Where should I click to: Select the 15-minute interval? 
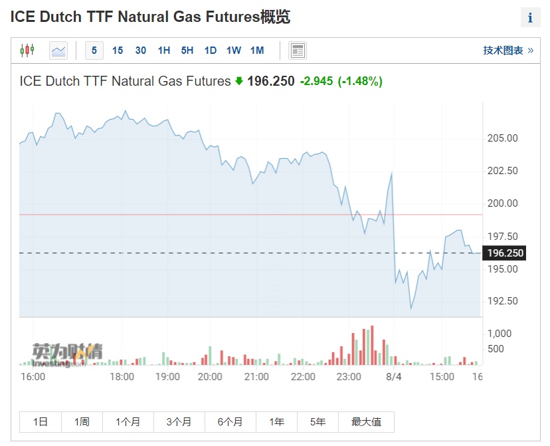tap(118, 50)
